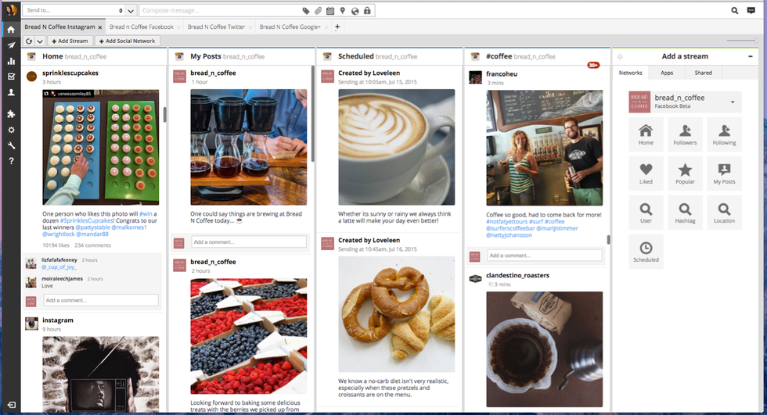Open App Directory puzzle piece icon
The width and height of the screenshot is (767, 415).
pyautogui.click(x=11, y=114)
